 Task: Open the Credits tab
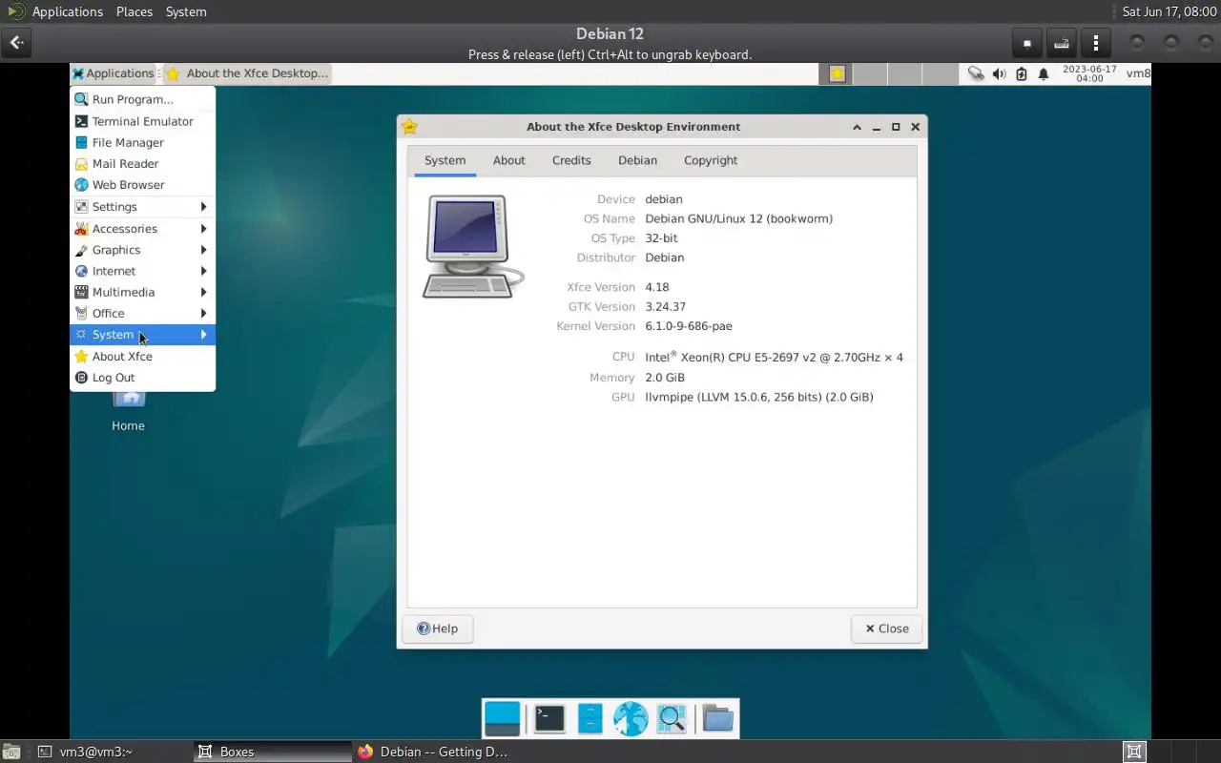point(571,160)
